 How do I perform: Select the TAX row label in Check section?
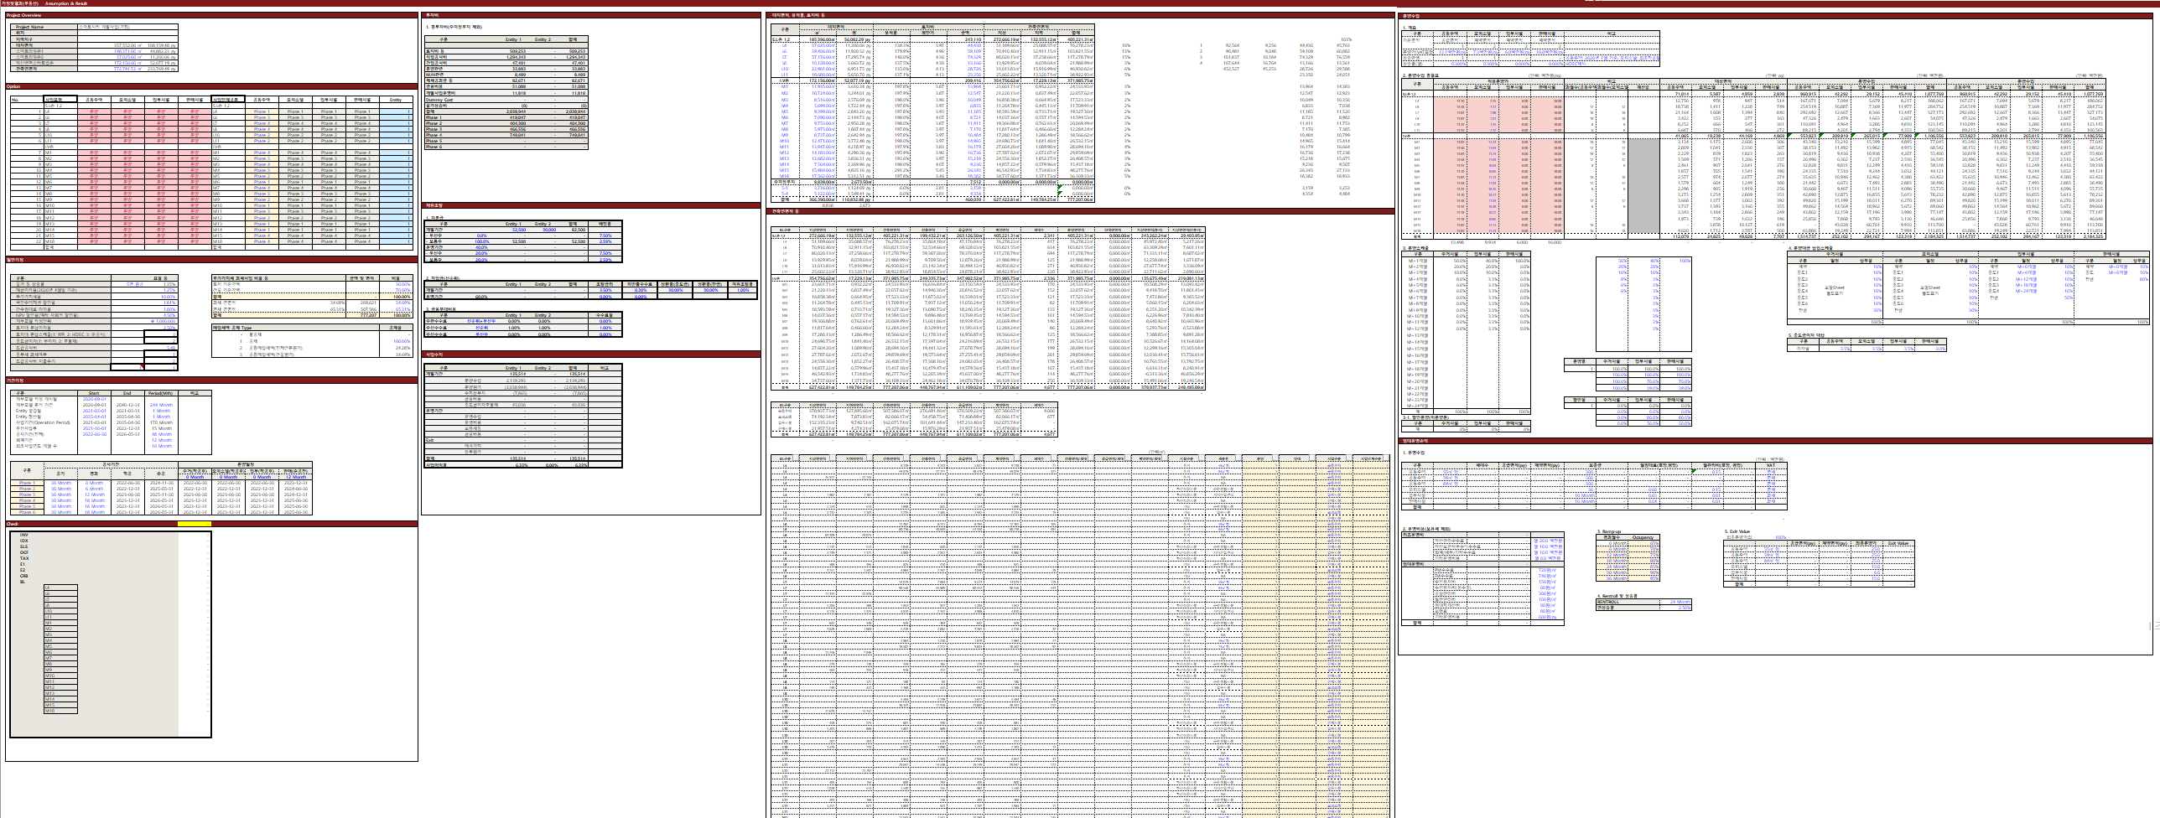24,558
